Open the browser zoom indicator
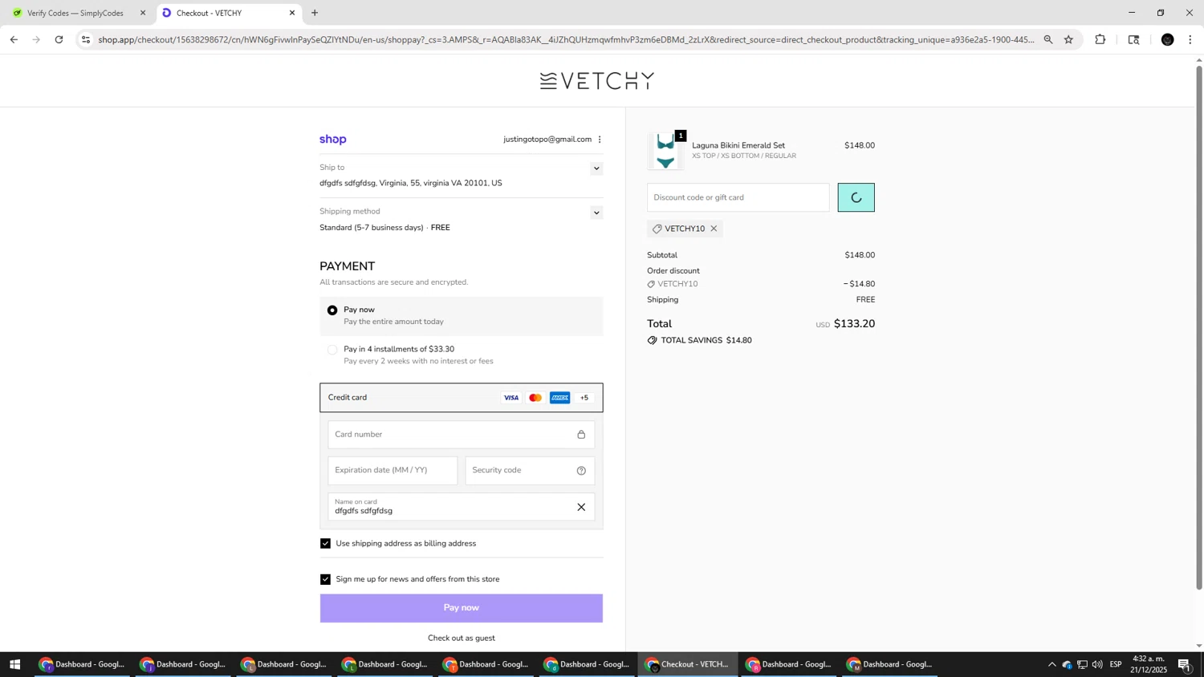Image resolution: width=1204 pixels, height=677 pixels. click(1048, 39)
